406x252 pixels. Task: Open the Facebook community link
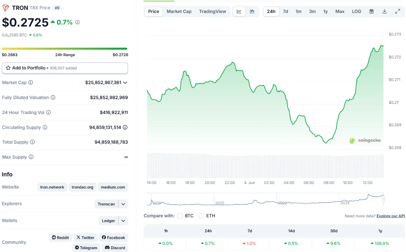[x=113, y=237]
